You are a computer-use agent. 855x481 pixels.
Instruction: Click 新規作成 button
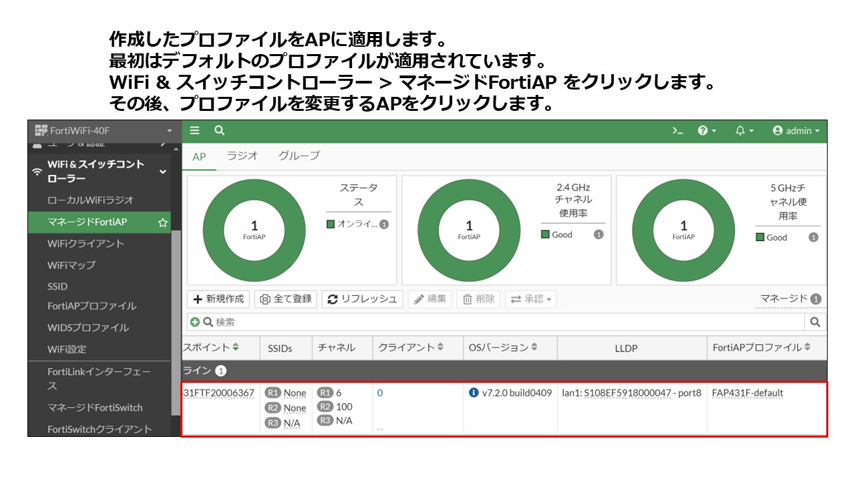coord(218,299)
